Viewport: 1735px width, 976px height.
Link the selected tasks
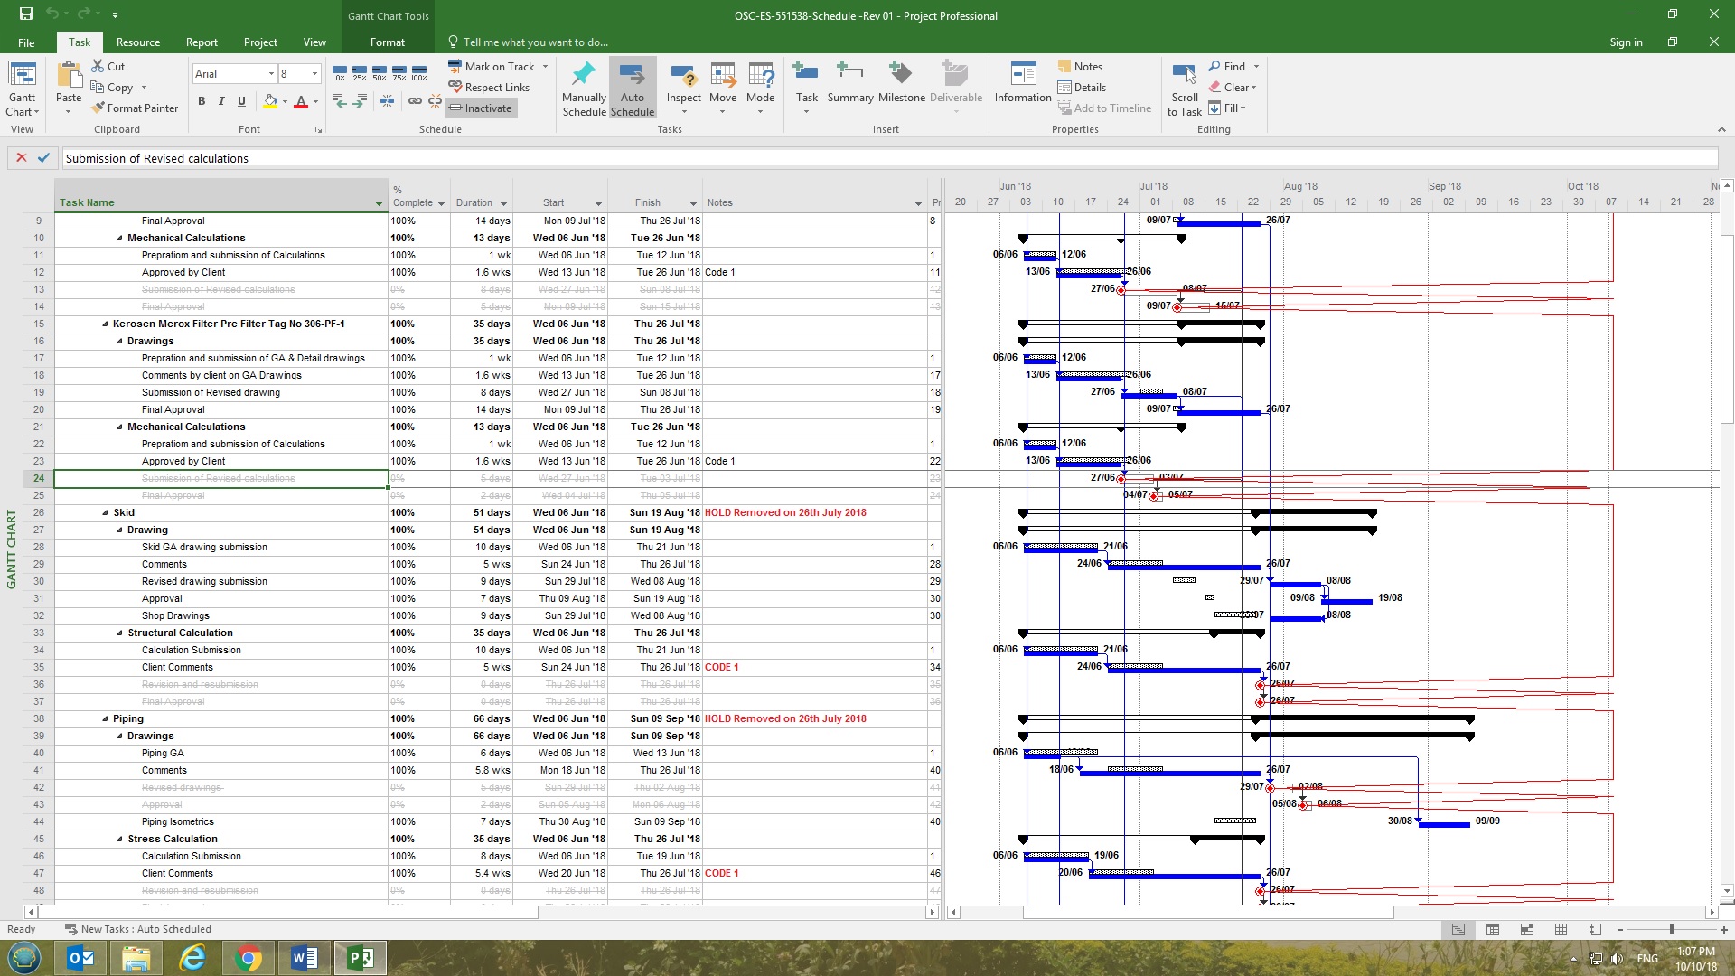(415, 101)
